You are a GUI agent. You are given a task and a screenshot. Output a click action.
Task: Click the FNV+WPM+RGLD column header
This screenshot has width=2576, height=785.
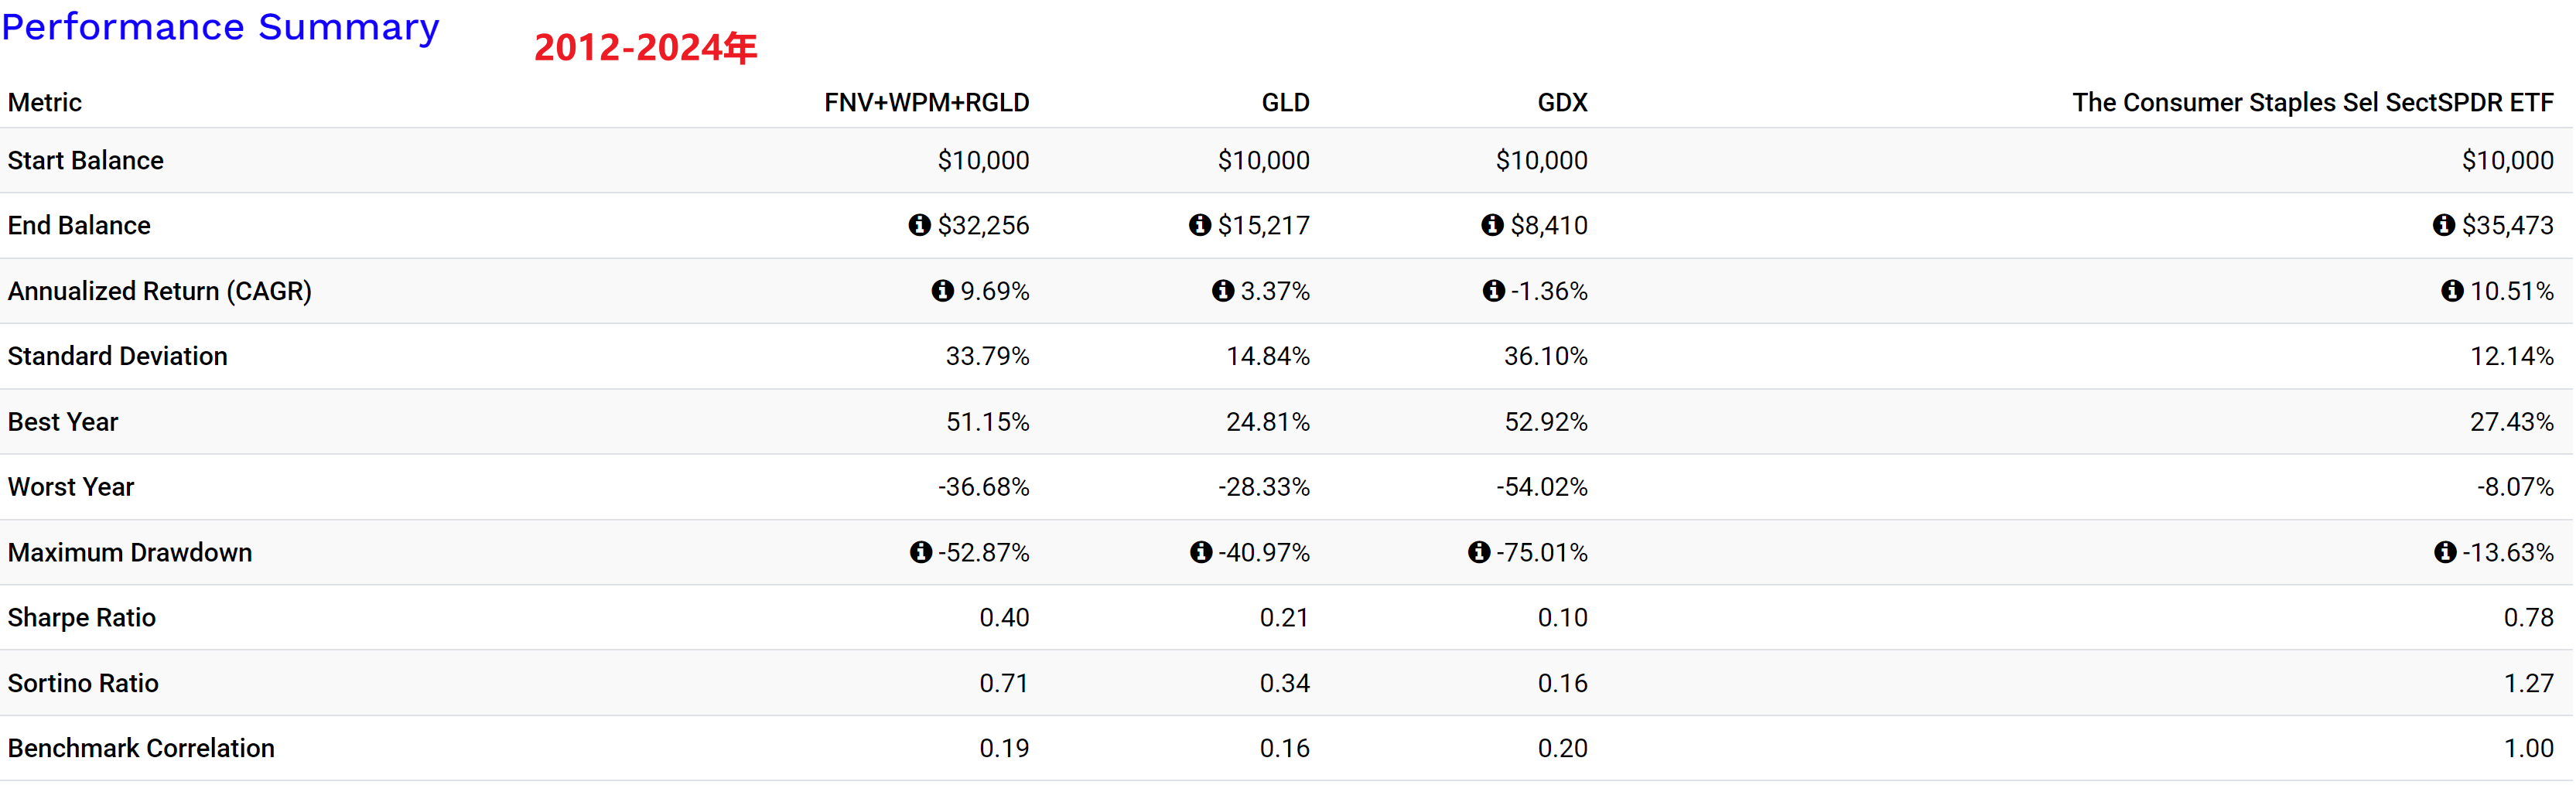point(926,103)
